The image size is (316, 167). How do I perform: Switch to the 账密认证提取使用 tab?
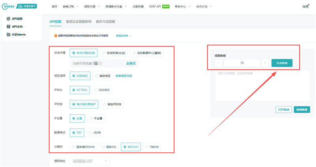coord(79,22)
